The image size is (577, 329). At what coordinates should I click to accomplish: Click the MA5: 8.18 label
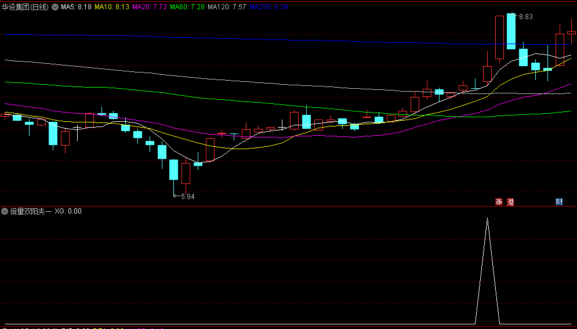[x=76, y=7]
